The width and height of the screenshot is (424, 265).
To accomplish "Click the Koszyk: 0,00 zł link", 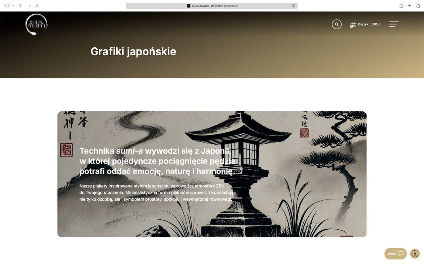I will click(x=369, y=24).
